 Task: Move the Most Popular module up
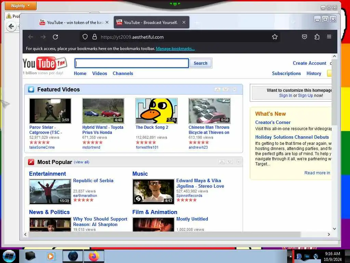[x=221, y=162]
